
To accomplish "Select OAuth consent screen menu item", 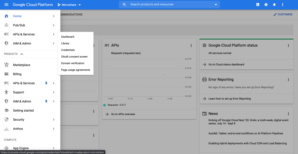I will click(74, 57).
